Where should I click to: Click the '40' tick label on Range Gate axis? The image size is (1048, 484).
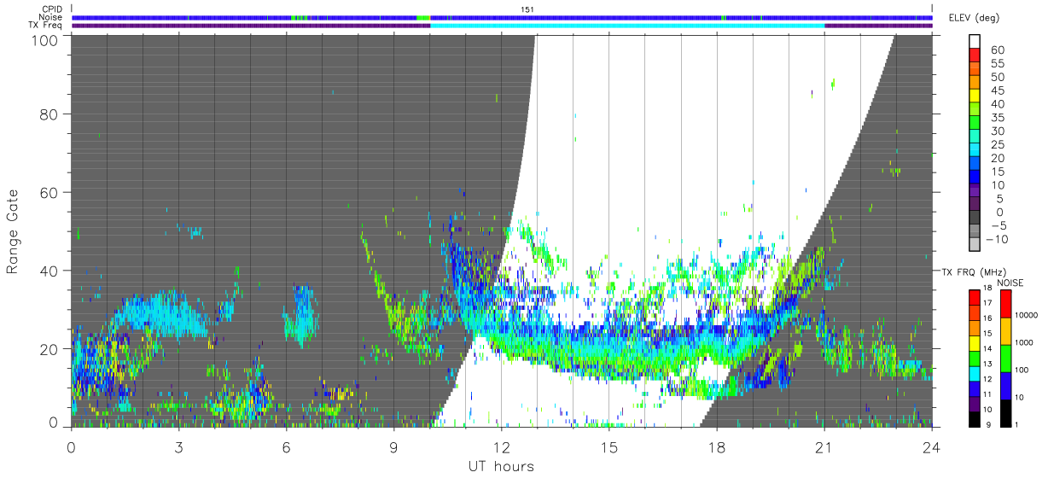(49, 271)
